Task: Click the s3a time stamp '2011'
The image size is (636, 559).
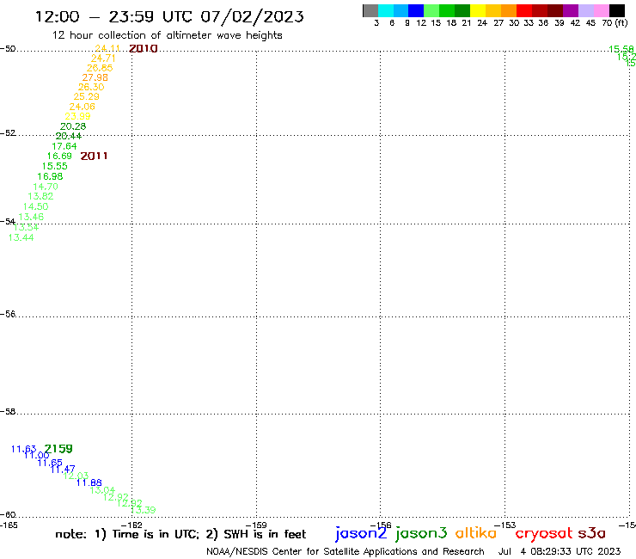Action: [x=94, y=157]
